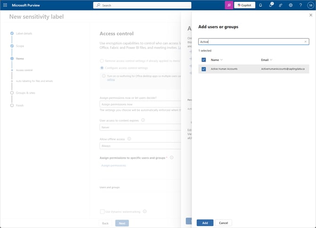The height and width of the screenshot is (228, 316).
Task: Open the notifications bell
Action: (260, 5)
